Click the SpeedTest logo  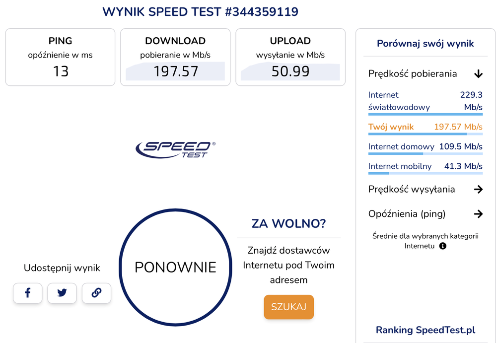tap(175, 149)
